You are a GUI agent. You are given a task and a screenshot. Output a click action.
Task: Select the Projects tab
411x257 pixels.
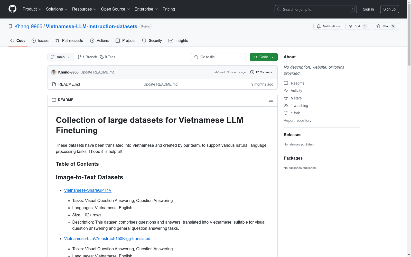click(x=125, y=41)
